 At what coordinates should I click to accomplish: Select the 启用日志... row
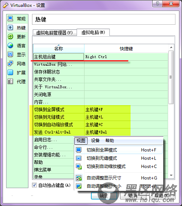tap(54, 140)
